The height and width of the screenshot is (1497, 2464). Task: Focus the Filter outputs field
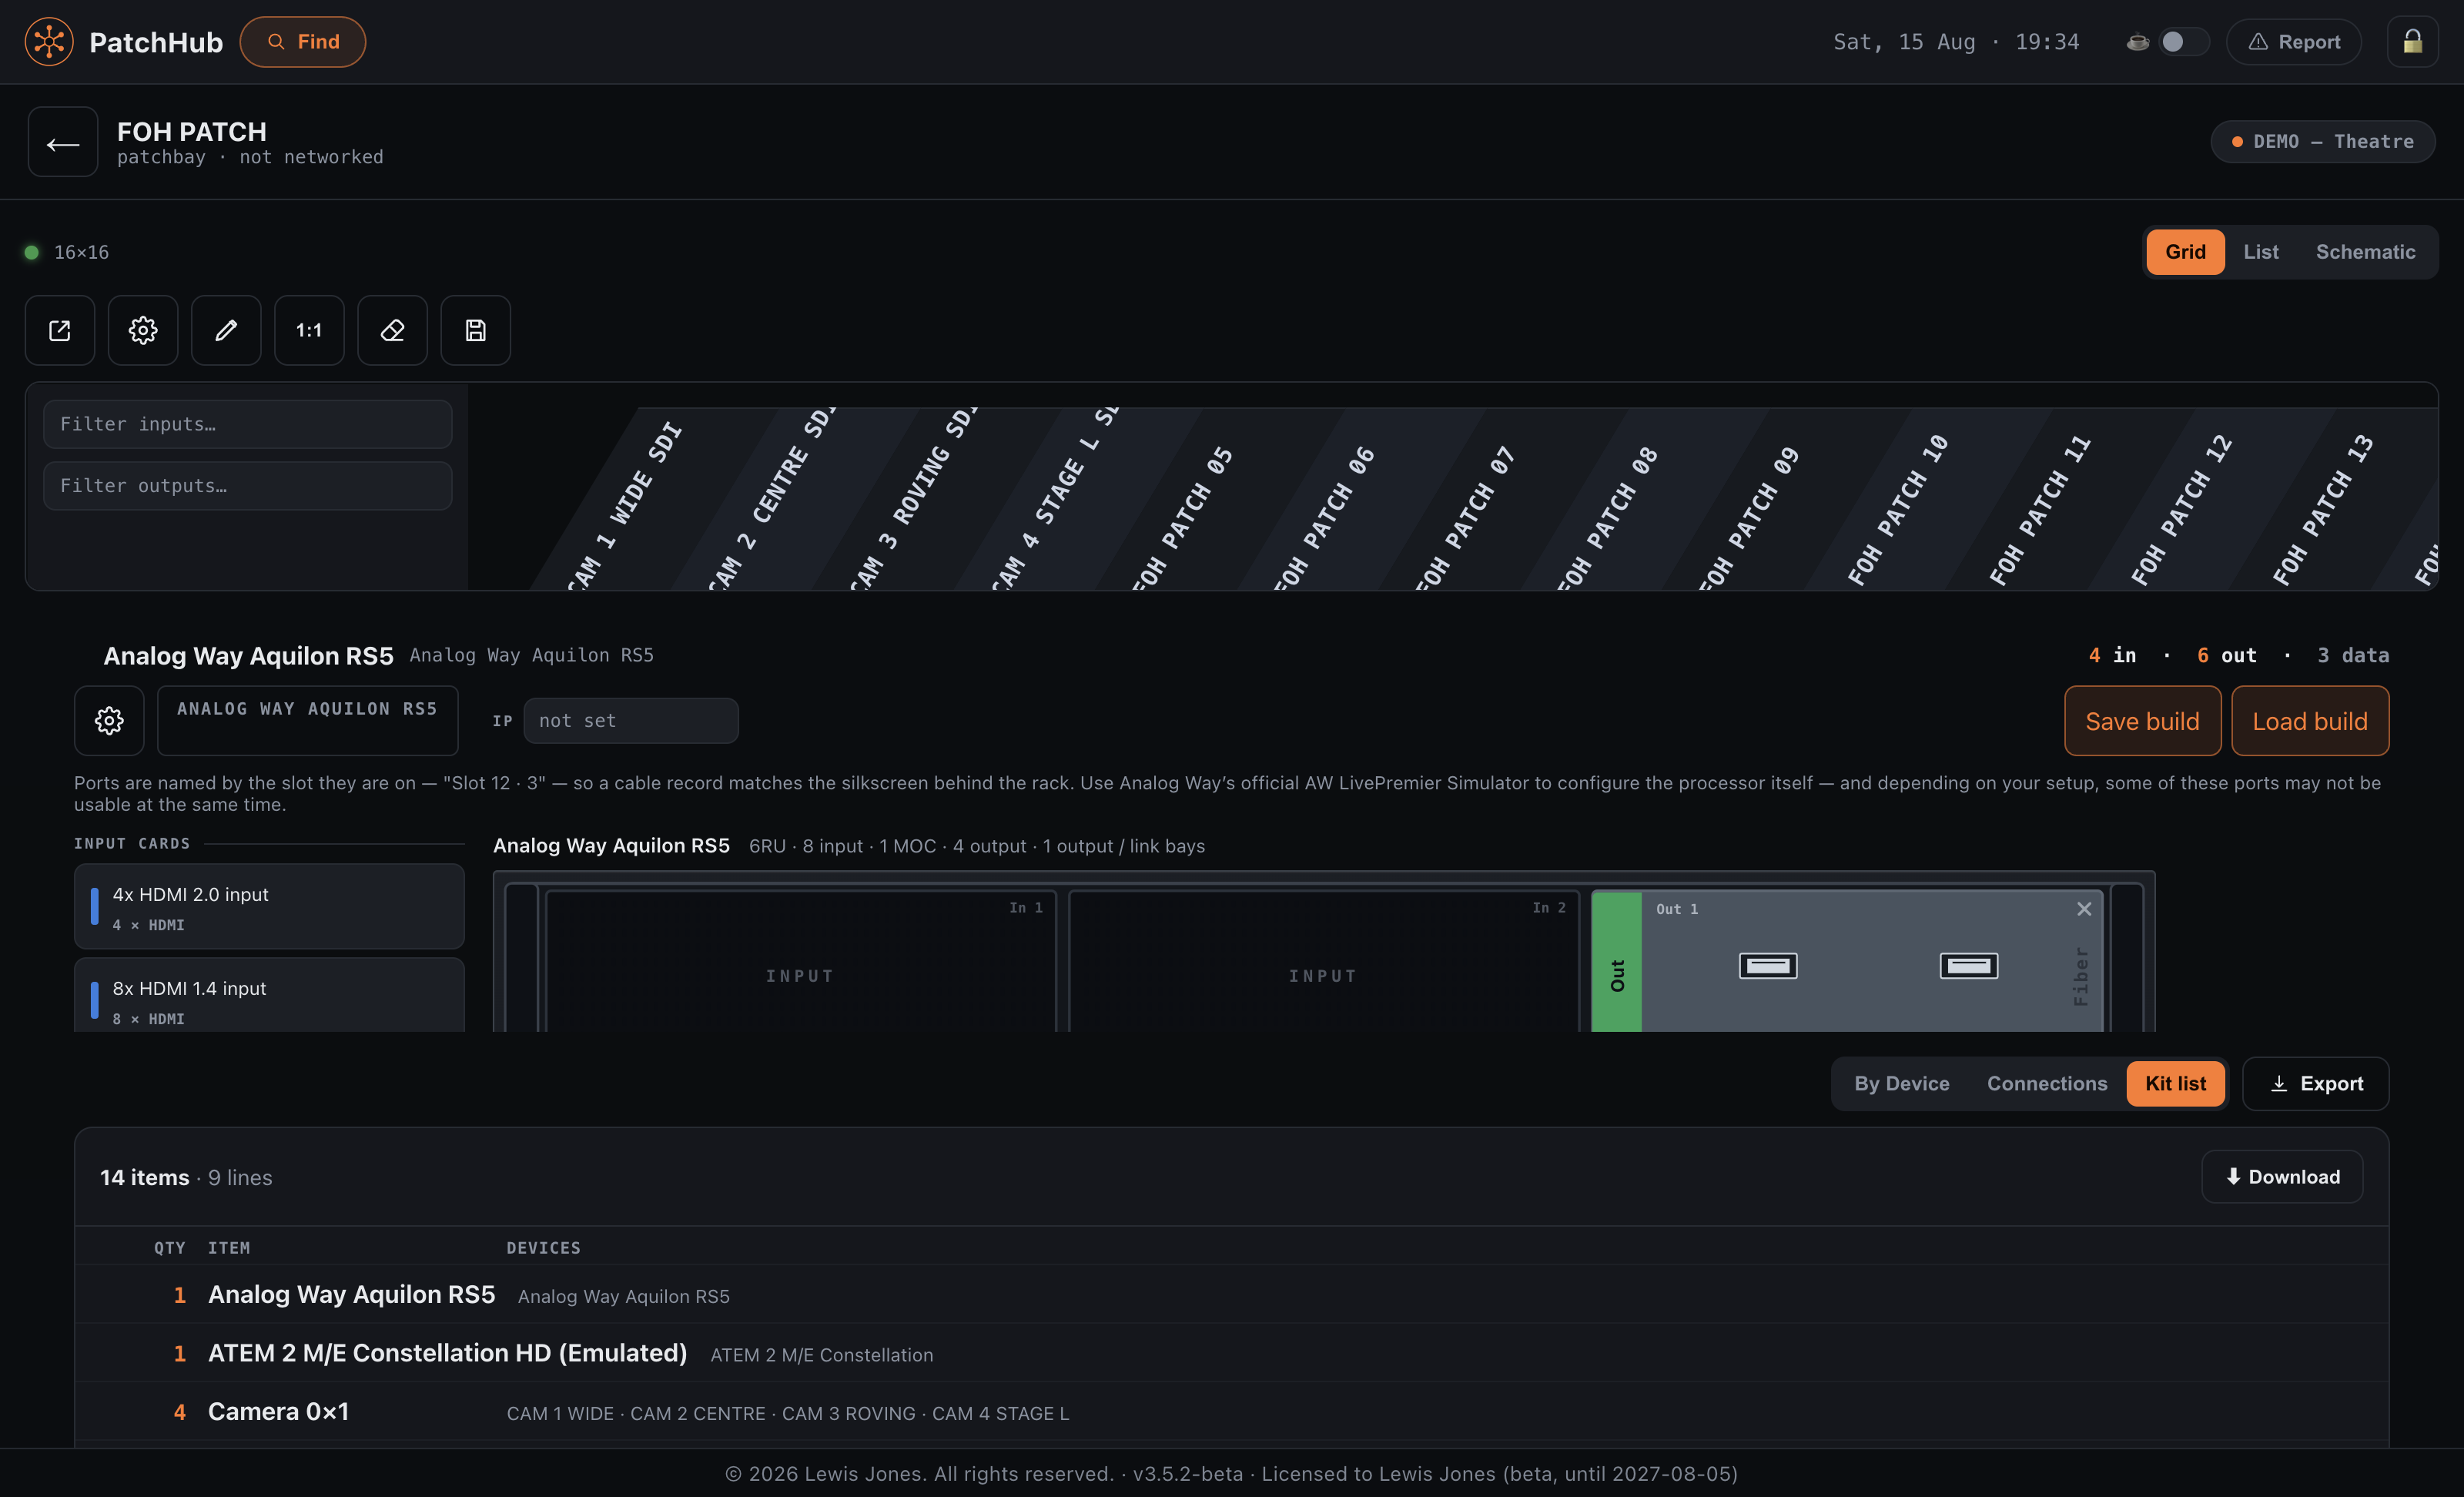tap(248, 486)
